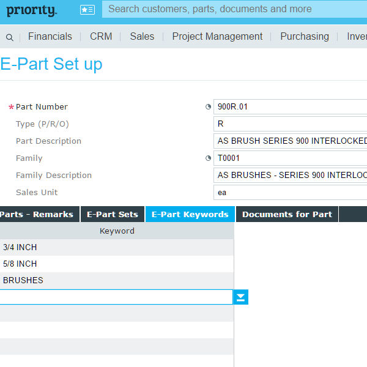Click the indicator icon next to Part Number field

(208, 106)
